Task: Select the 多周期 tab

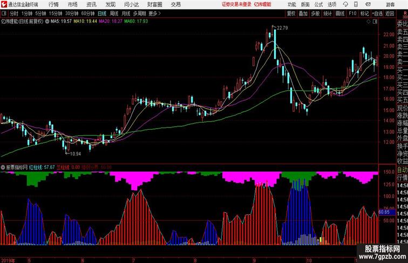Action: [x=139, y=14]
